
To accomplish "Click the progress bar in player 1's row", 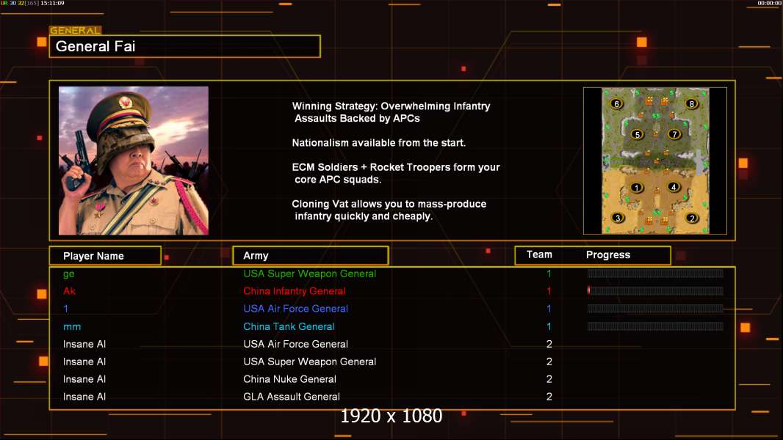I will [x=655, y=309].
